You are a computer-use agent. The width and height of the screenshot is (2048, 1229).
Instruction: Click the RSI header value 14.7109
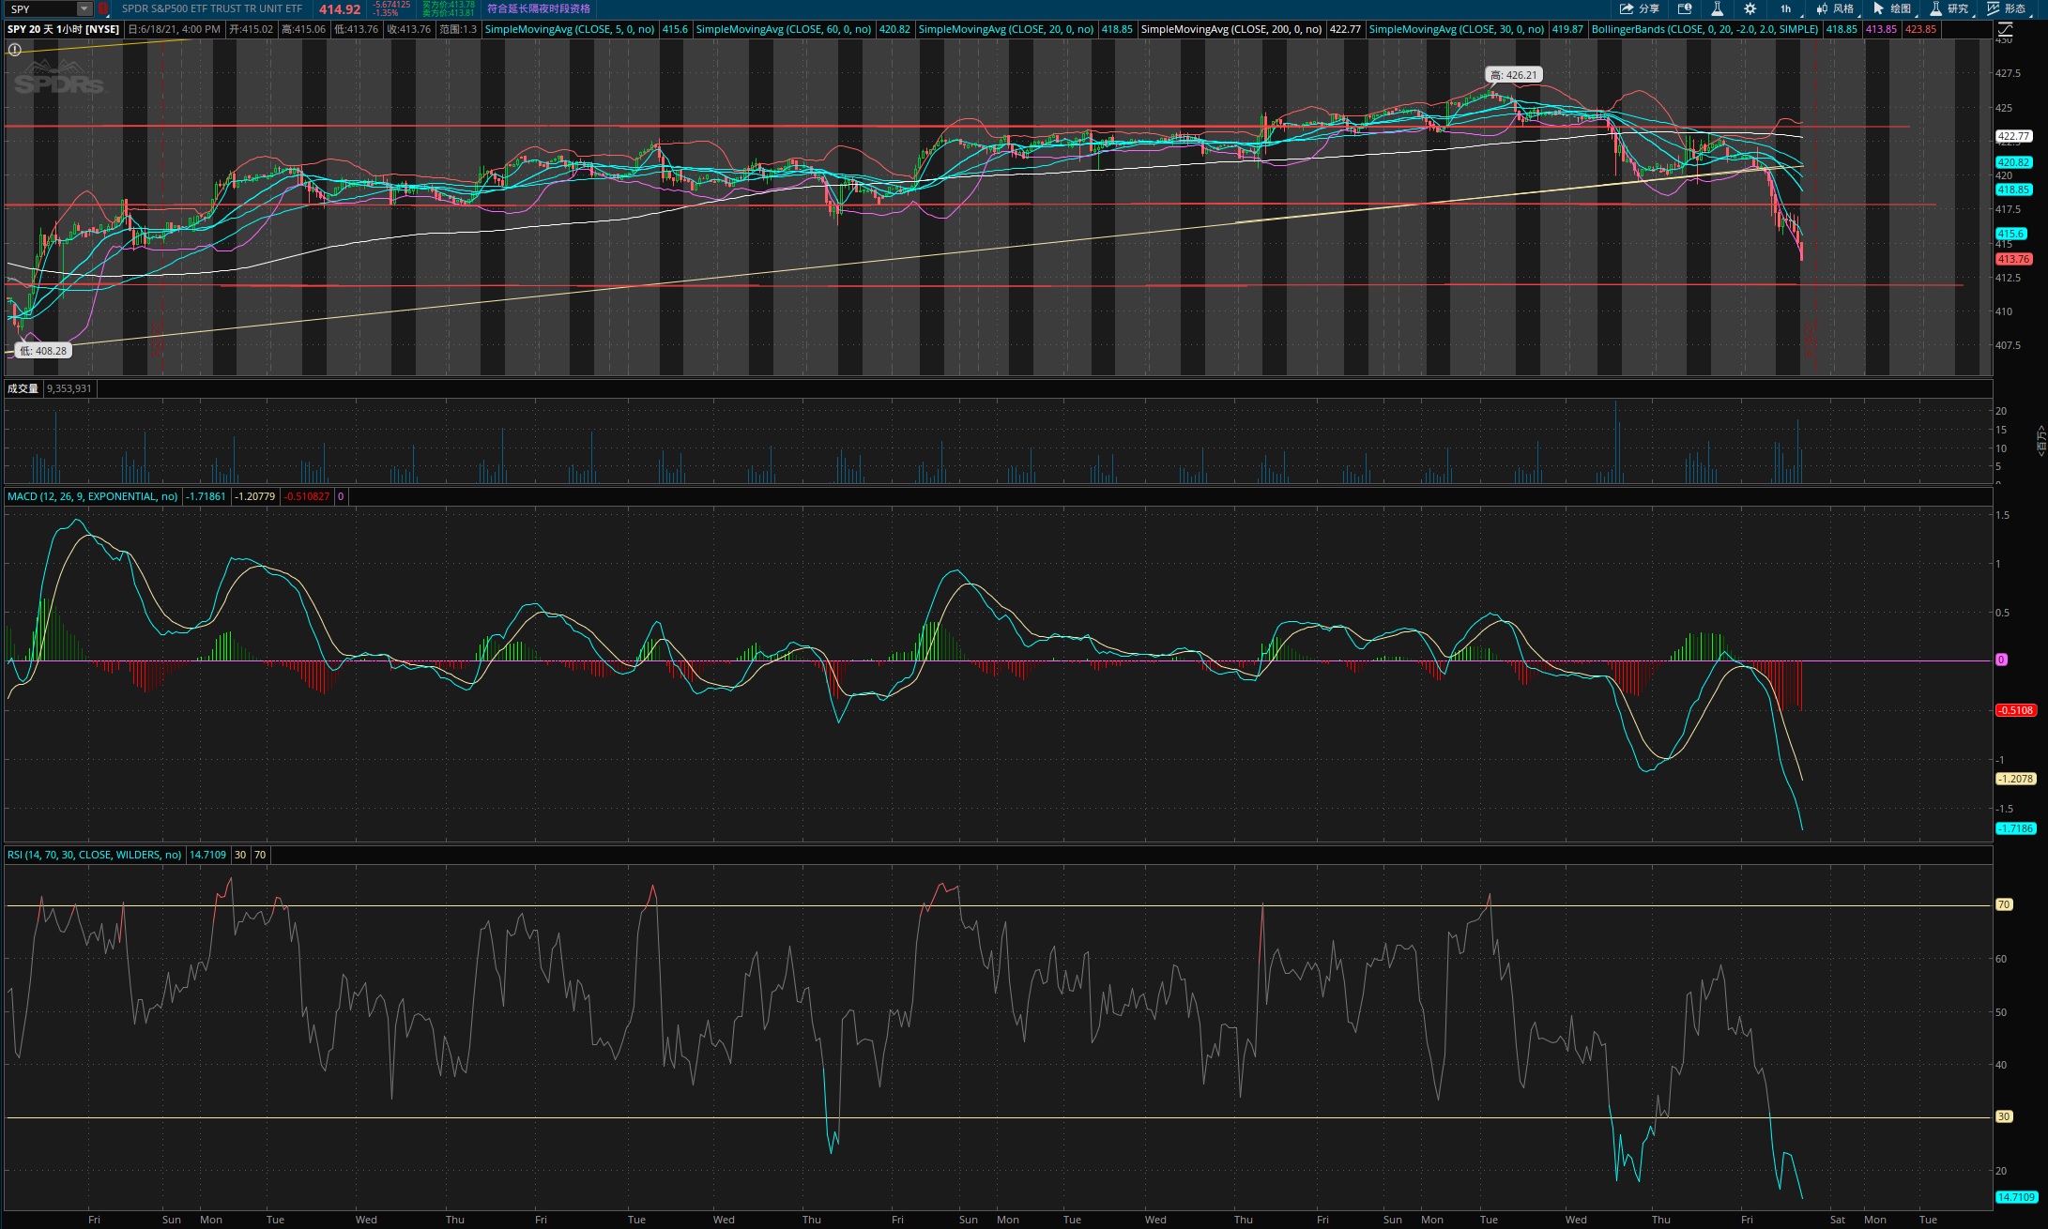(207, 855)
